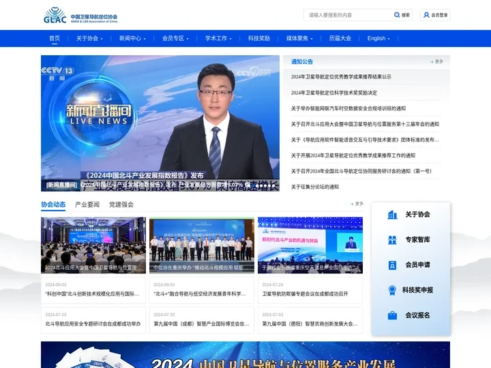The width and height of the screenshot is (491, 368).
Task: Click the arrow icon beside 协会动态 更多
Action: pos(352,204)
